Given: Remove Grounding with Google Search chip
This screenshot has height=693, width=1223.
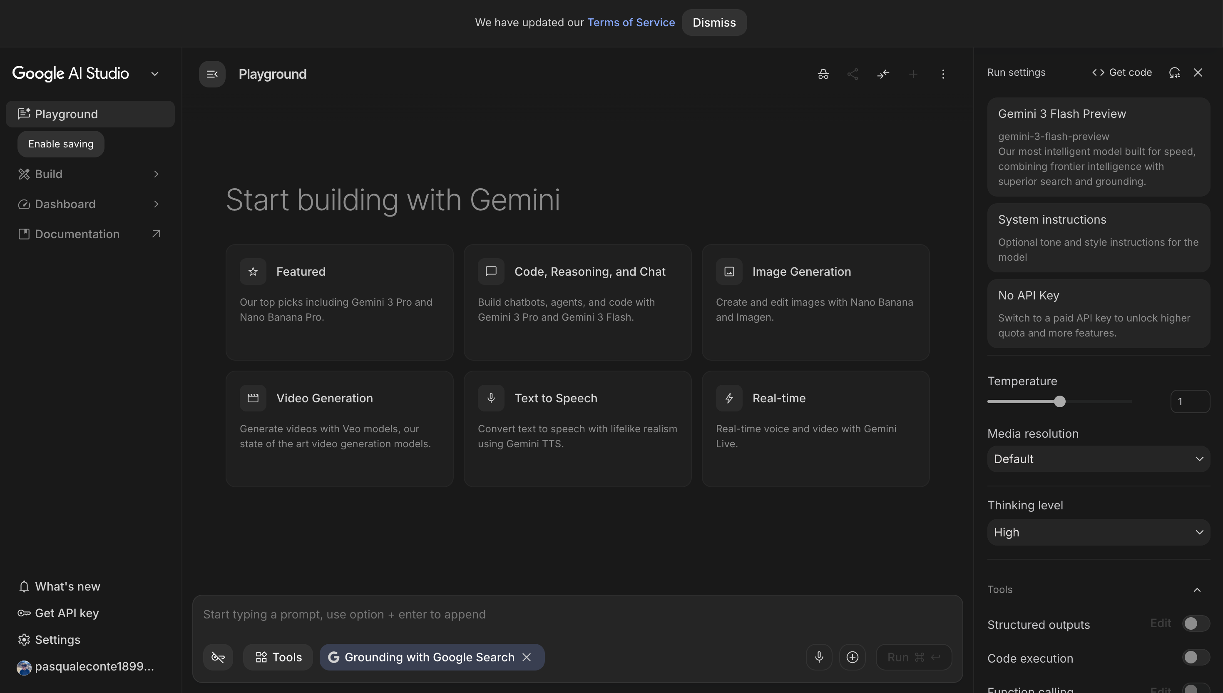Looking at the screenshot, I should click(527, 657).
